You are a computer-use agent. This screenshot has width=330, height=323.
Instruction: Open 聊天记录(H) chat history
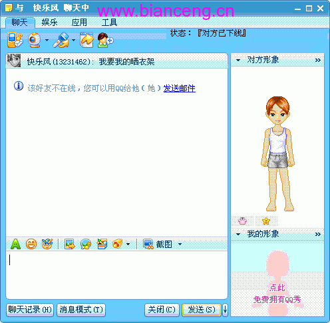click(x=30, y=310)
